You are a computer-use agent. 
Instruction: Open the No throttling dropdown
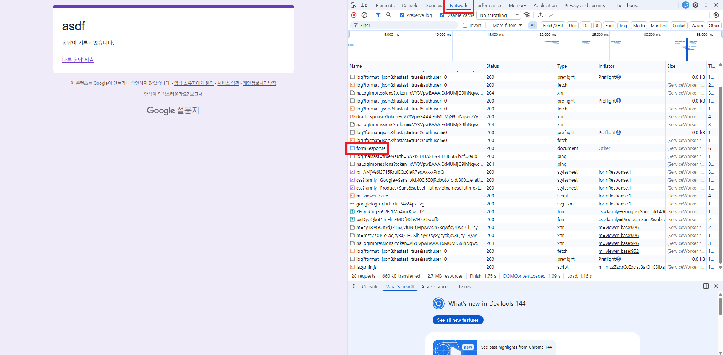coord(499,15)
